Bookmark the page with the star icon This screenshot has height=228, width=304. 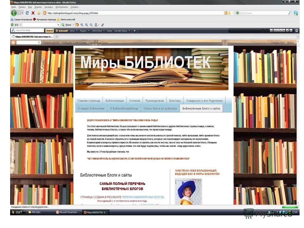click(x=229, y=13)
